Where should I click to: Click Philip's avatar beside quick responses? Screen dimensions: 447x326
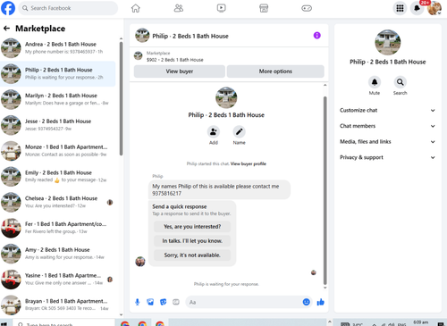pos(140,262)
